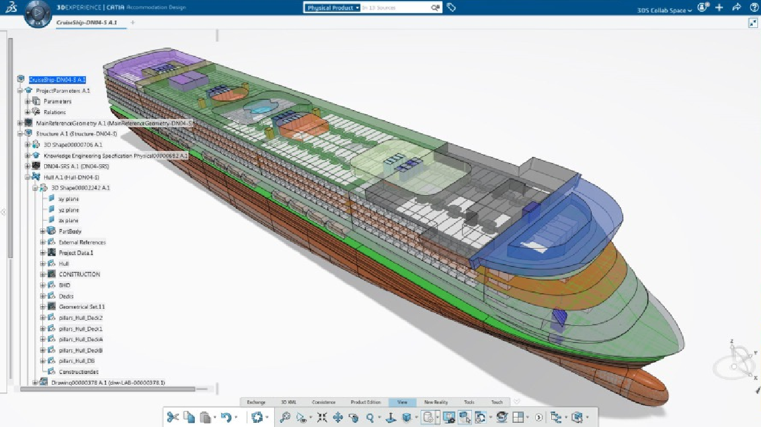Screen dimensions: 761x427
Task: Expand the pillars_Hull_Deck2 tree node
Action: pyautogui.click(x=43, y=318)
